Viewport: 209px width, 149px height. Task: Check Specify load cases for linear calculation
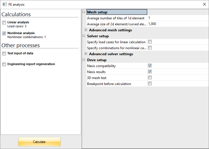[150, 42]
